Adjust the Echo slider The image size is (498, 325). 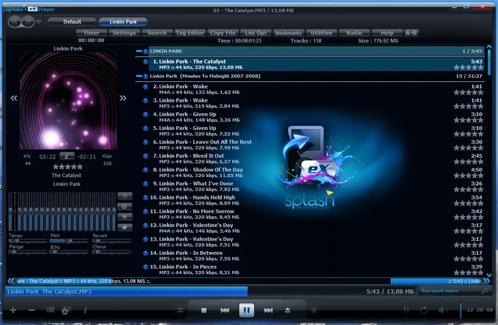click(x=68, y=252)
